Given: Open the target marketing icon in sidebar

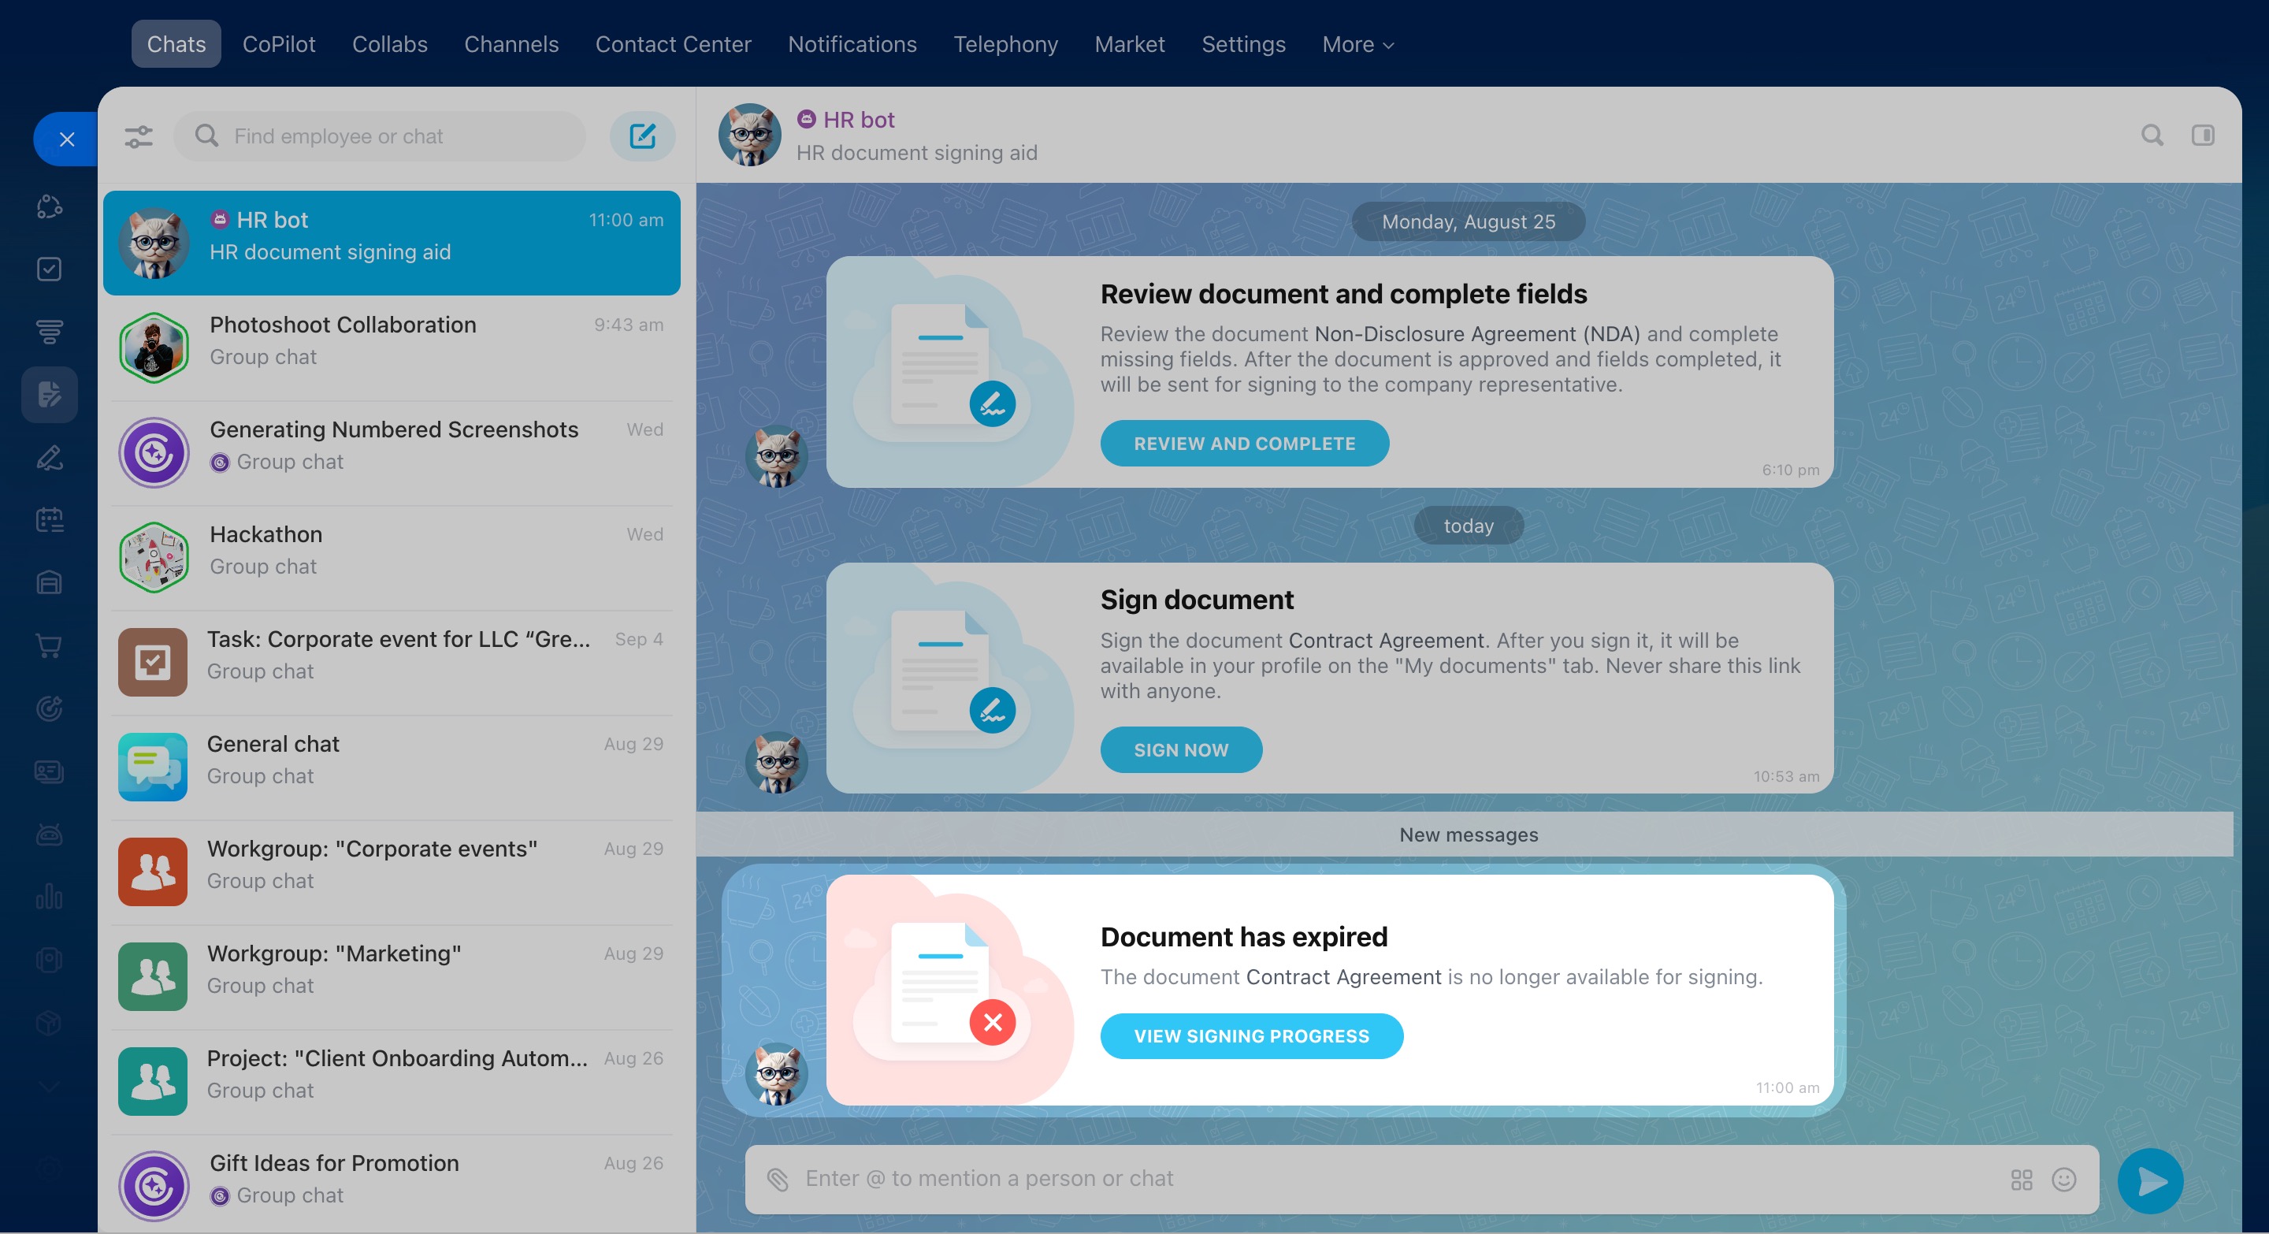Looking at the screenshot, I should [x=50, y=708].
